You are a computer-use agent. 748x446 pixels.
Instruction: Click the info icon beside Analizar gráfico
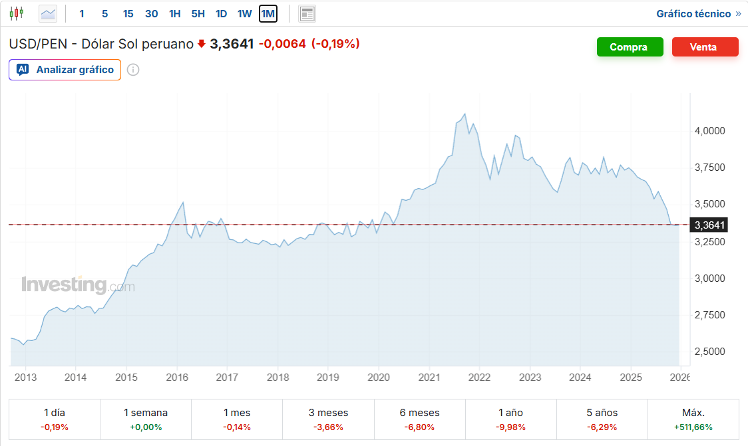pos(133,70)
